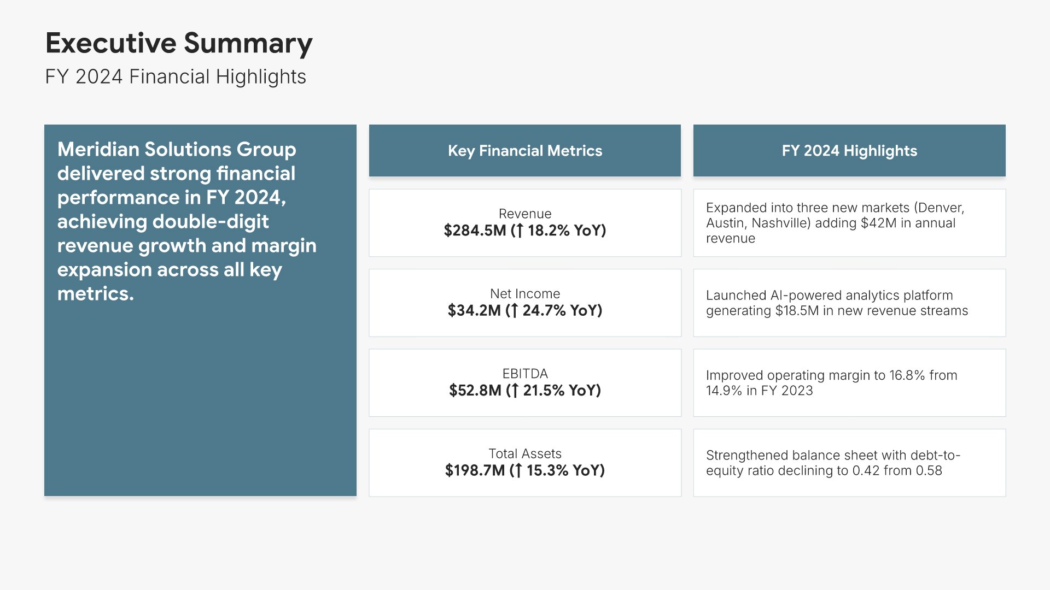This screenshot has width=1050, height=590.
Task: Select the Key Financial Metrics header
Action: (x=524, y=151)
